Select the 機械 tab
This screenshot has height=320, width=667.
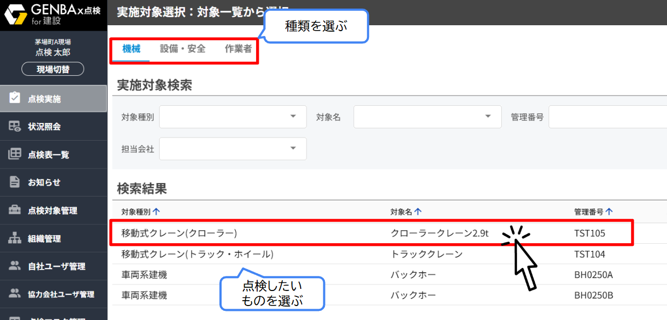[x=131, y=49]
